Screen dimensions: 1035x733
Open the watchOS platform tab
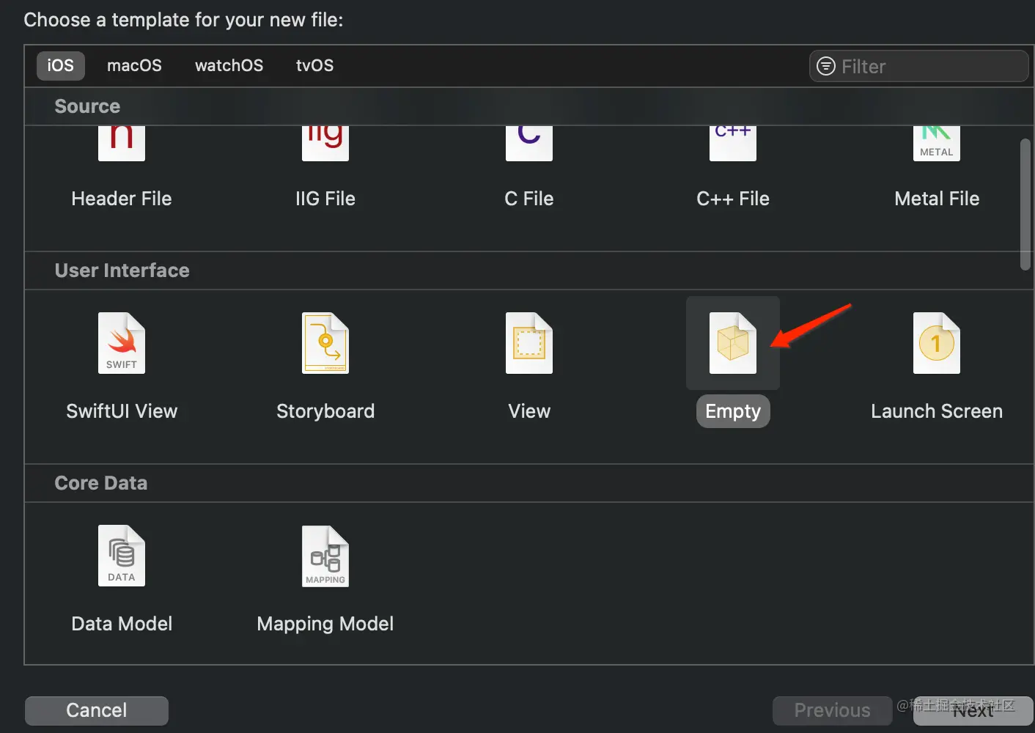(229, 65)
